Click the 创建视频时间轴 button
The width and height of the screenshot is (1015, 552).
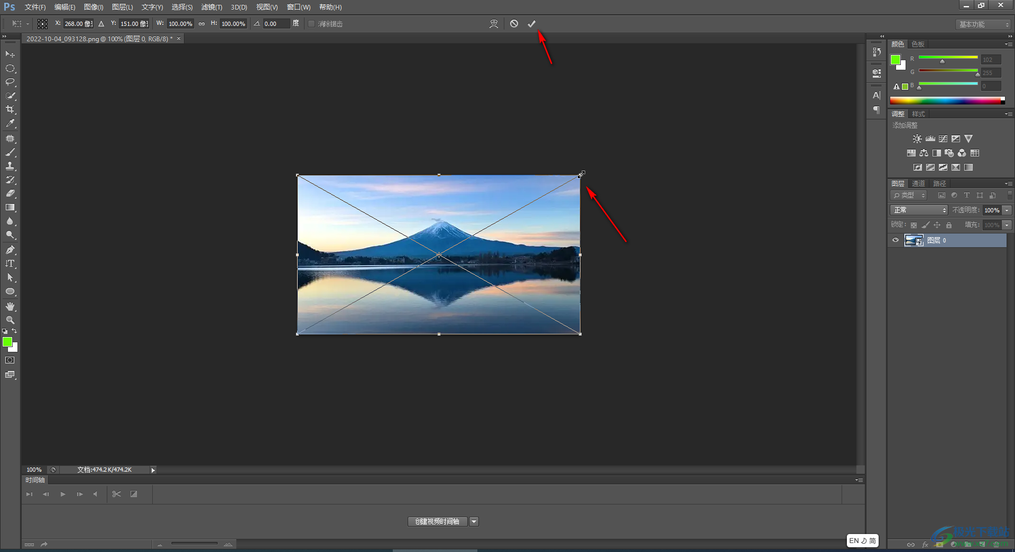(437, 521)
